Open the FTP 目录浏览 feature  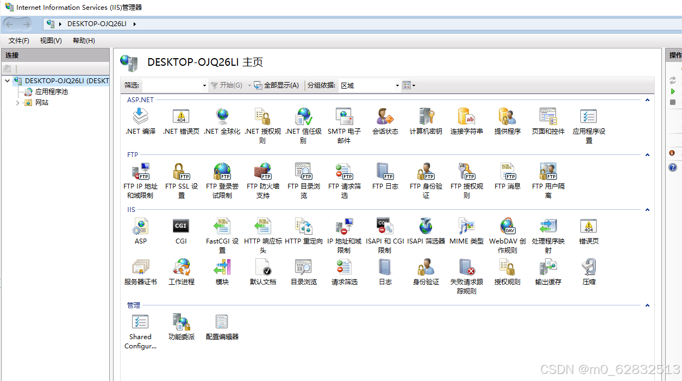pos(303,180)
